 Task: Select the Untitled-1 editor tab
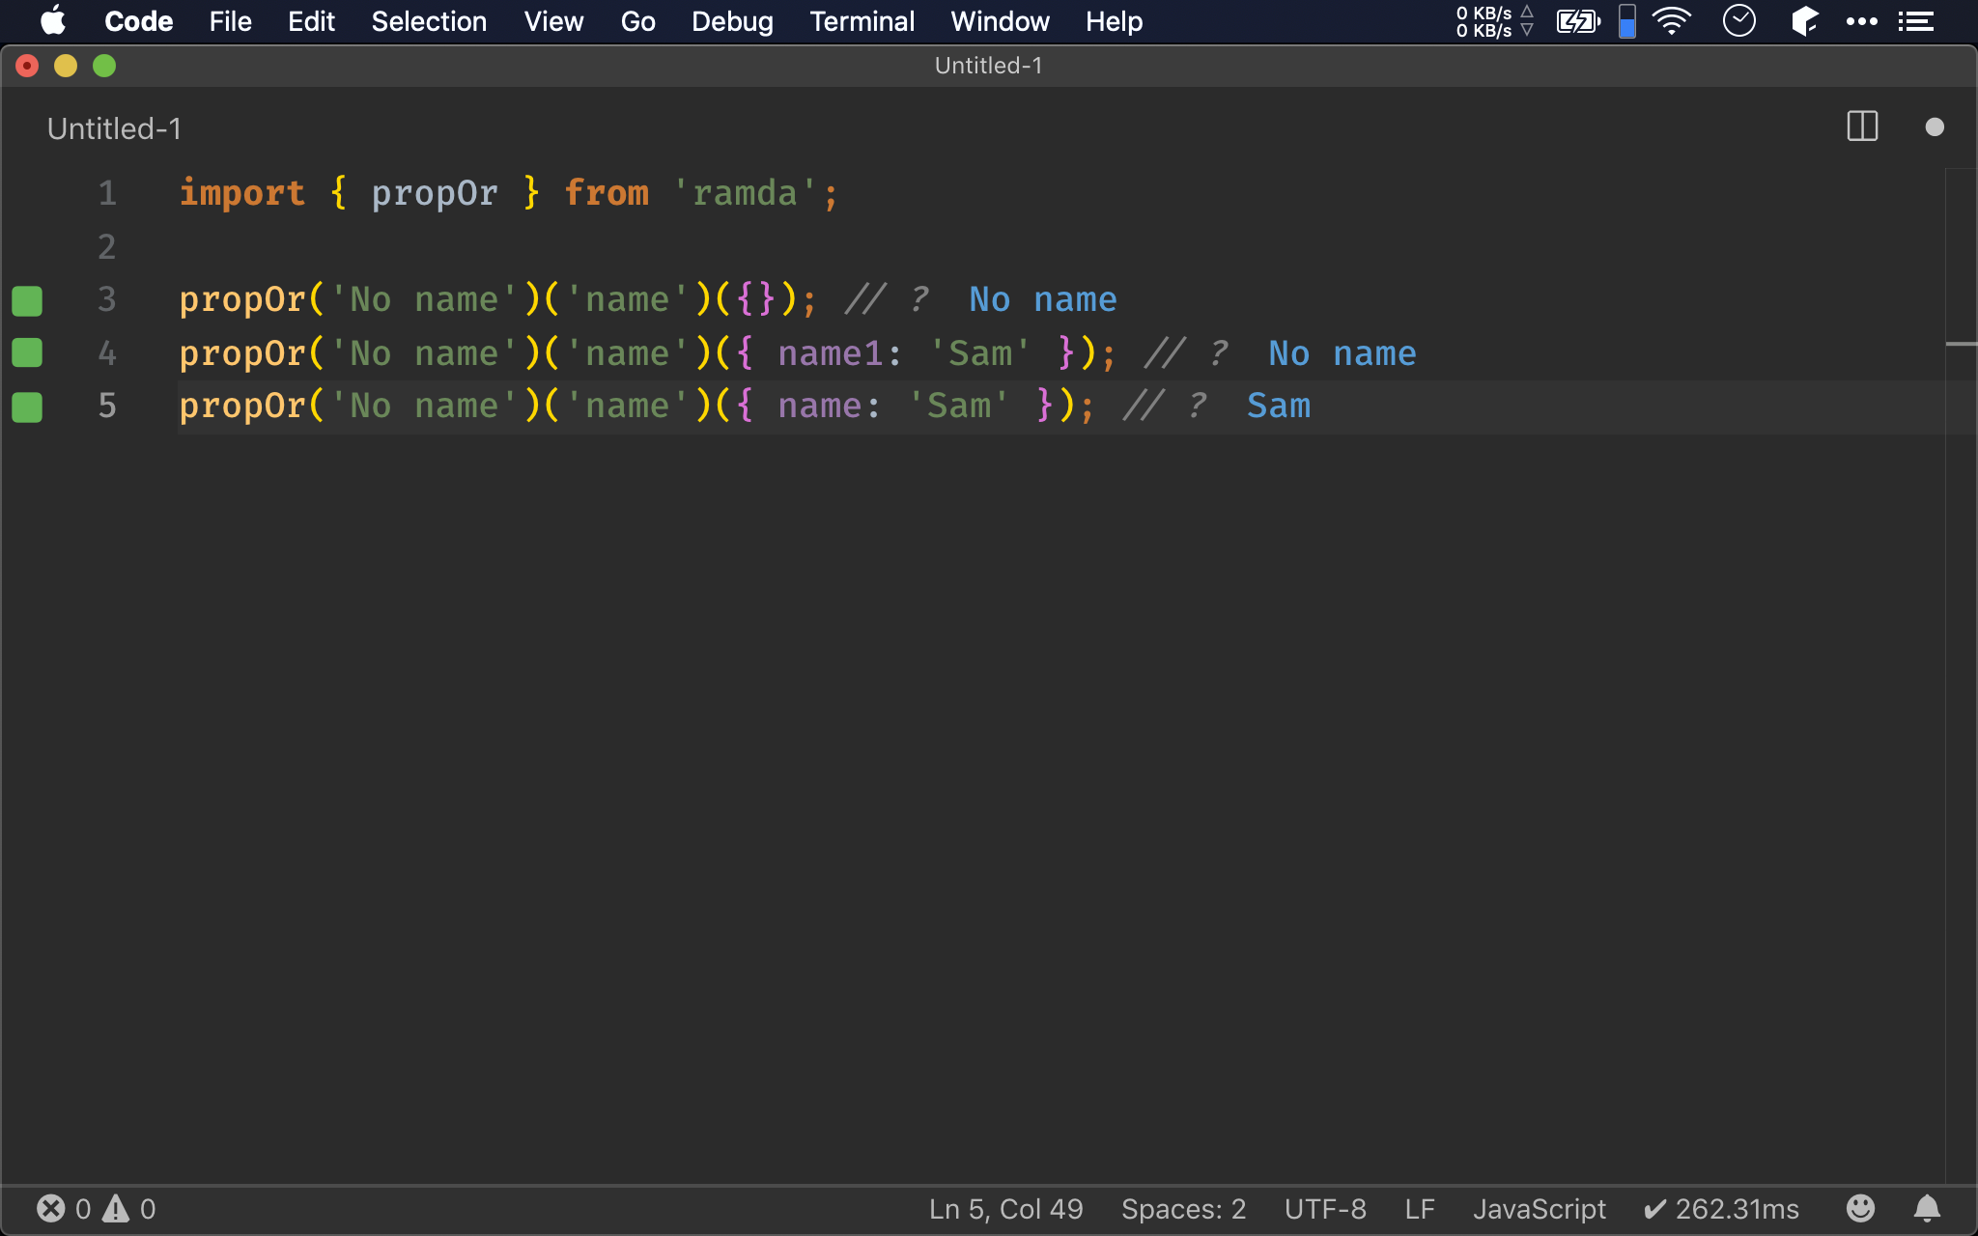(114, 128)
